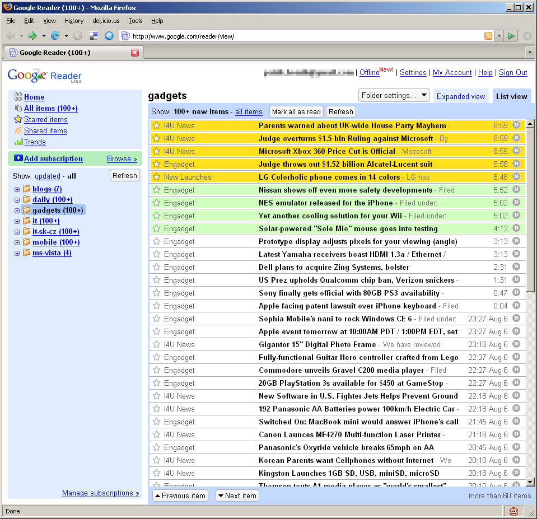Open the 'Parents warned about UK-wide House Party Mayhem' item via its arrow icon
This screenshot has height=519, width=537.
tap(516, 125)
